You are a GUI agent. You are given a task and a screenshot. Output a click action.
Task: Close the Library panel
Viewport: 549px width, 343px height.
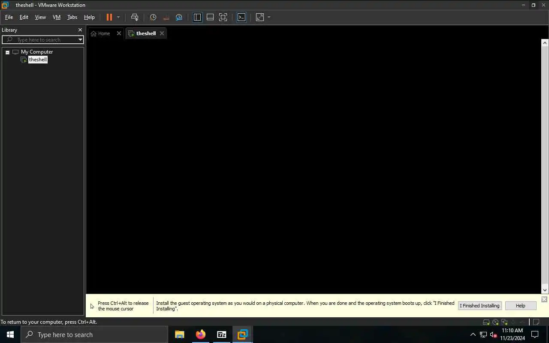[x=80, y=30]
